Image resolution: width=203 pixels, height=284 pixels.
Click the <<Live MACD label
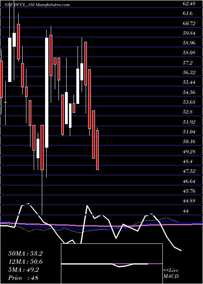tap(171, 273)
